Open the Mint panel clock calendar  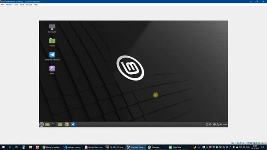(225, 125)
